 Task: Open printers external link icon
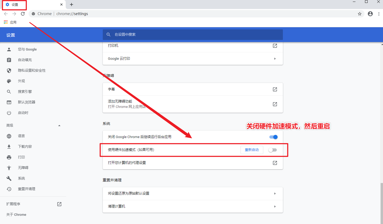click(x=275, y=46)
